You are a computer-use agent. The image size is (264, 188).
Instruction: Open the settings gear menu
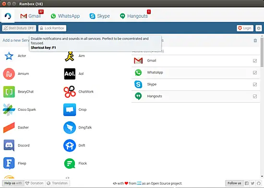coord(259,28)
